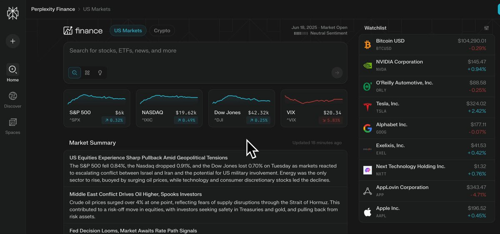
Task: Click the Market Summary heading
Action: click(92, 142)
